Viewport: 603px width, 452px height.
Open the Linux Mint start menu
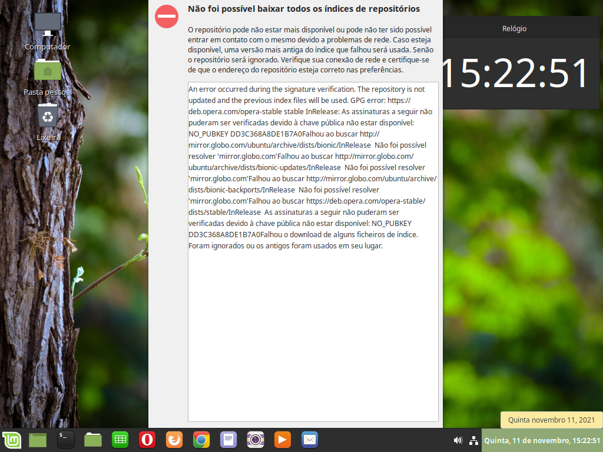point(11,440)
